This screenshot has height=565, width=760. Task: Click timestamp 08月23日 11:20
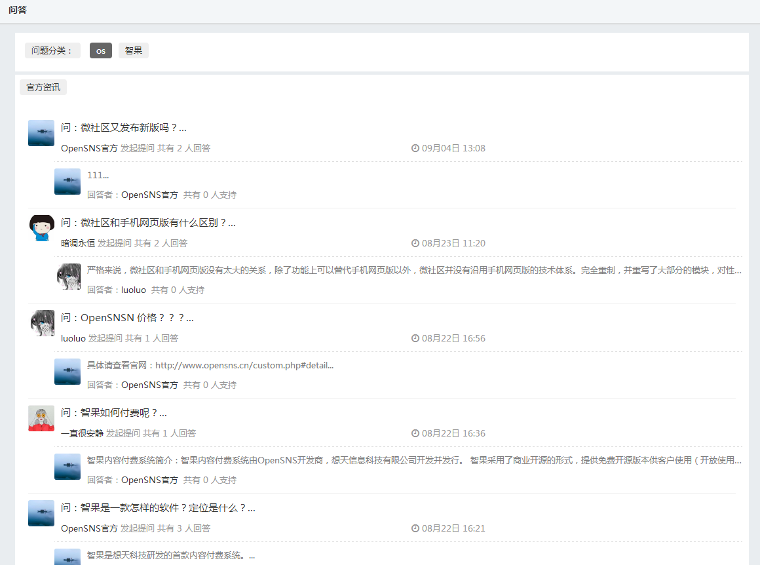[x=453, y=243]
